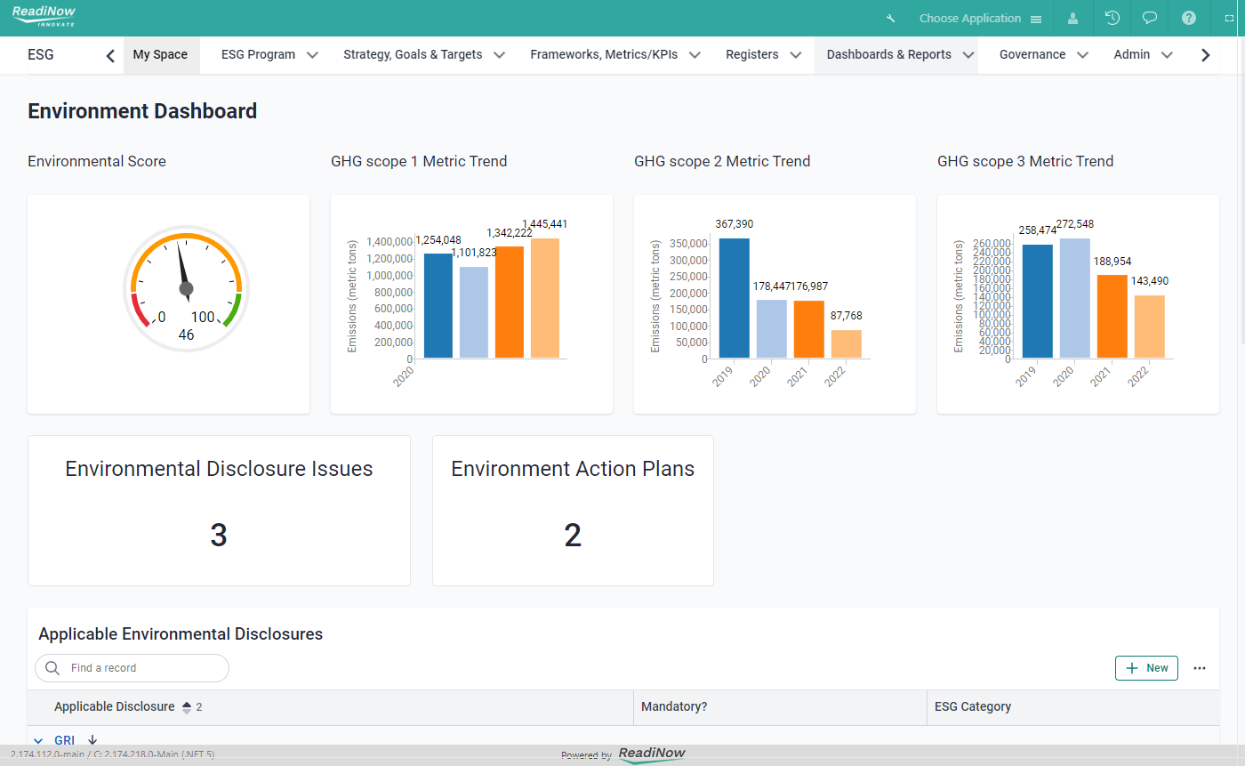1245x766 pixels.
Task: Click inside the Find a record field
Action: (x=132, y=667)
